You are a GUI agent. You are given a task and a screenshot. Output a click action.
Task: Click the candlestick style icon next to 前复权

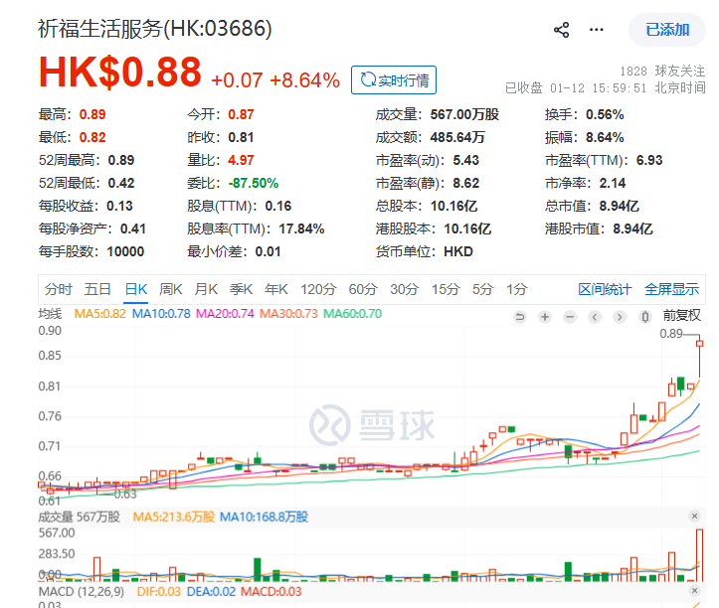coord(646,317)
